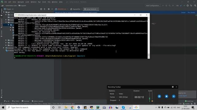This screenshot has width=197, height=110.
Task: Expand the CKA folder in project tree
Action: pyautogui.click(x=6, y=15)
